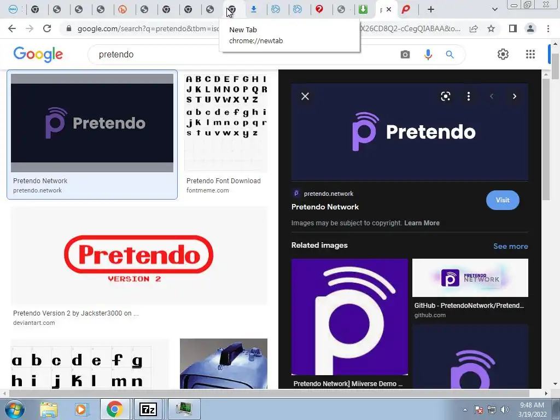Open the GitHub PretendoNetwork related image

pyautogui.click(x=470, y=278)
